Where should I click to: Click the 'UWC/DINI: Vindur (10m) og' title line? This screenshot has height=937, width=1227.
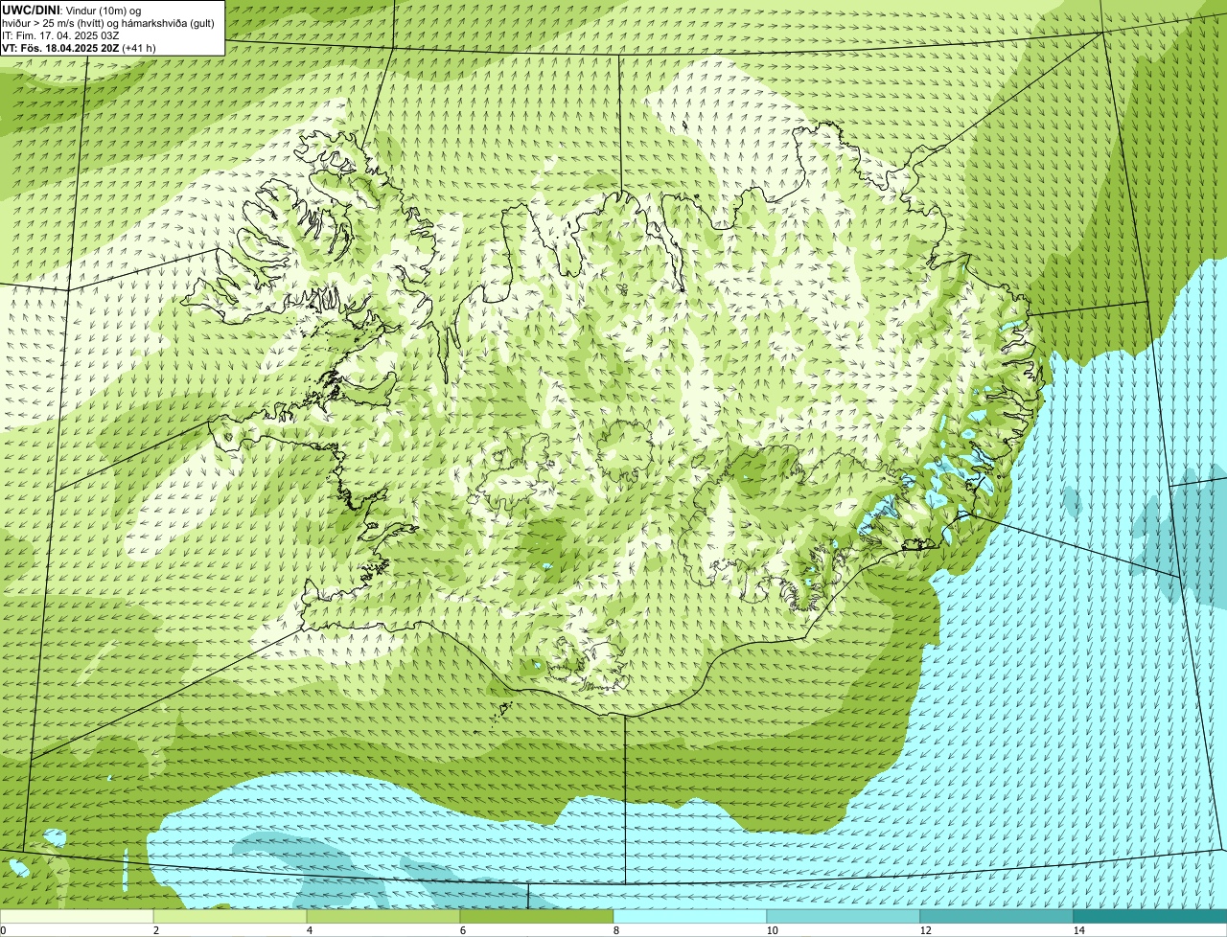[x=72, y=10]
